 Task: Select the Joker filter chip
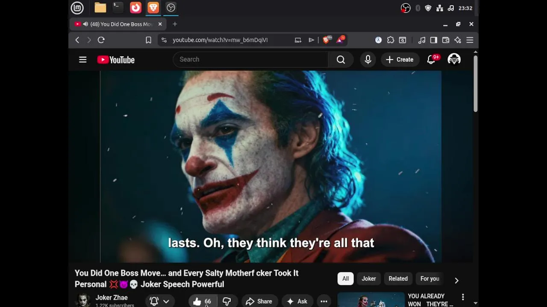point(369,278)
